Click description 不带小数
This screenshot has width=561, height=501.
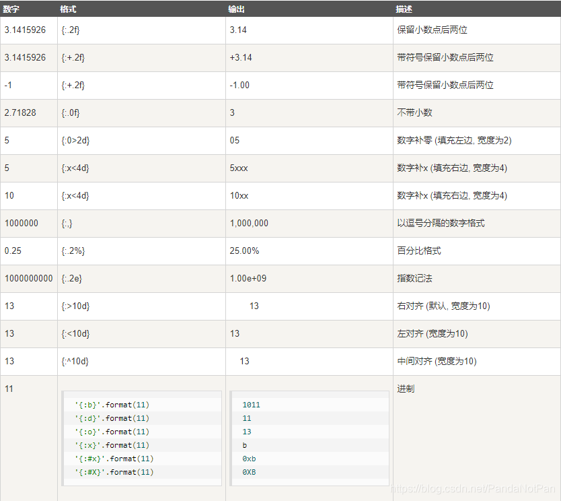(414, 113)
